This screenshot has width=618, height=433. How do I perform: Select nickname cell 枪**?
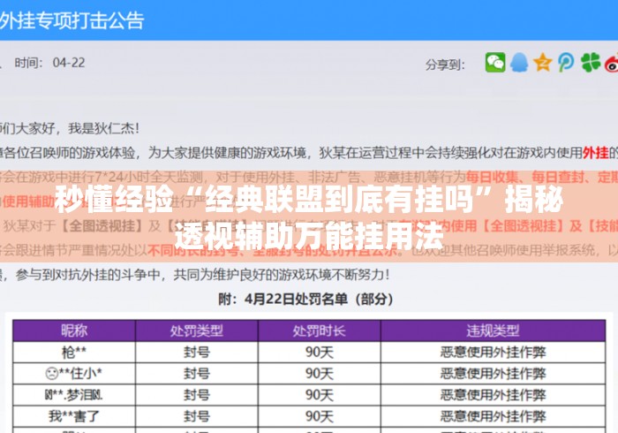(x=74, y=353)
